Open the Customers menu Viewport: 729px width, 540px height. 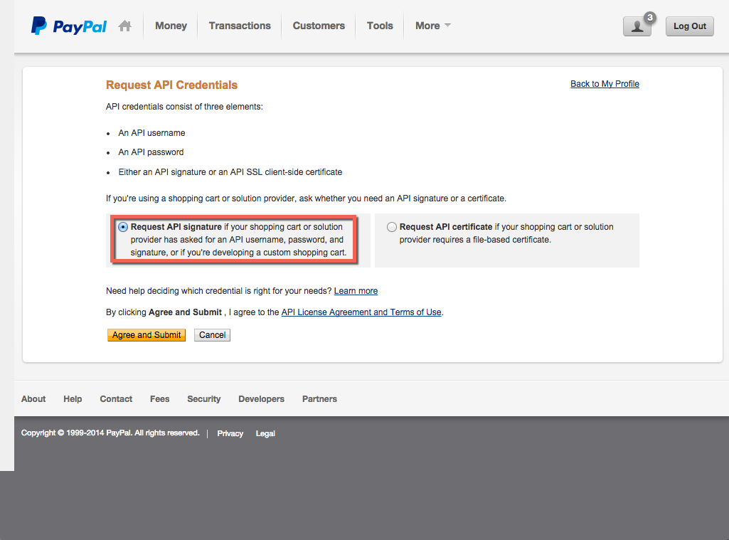[319, 26]
